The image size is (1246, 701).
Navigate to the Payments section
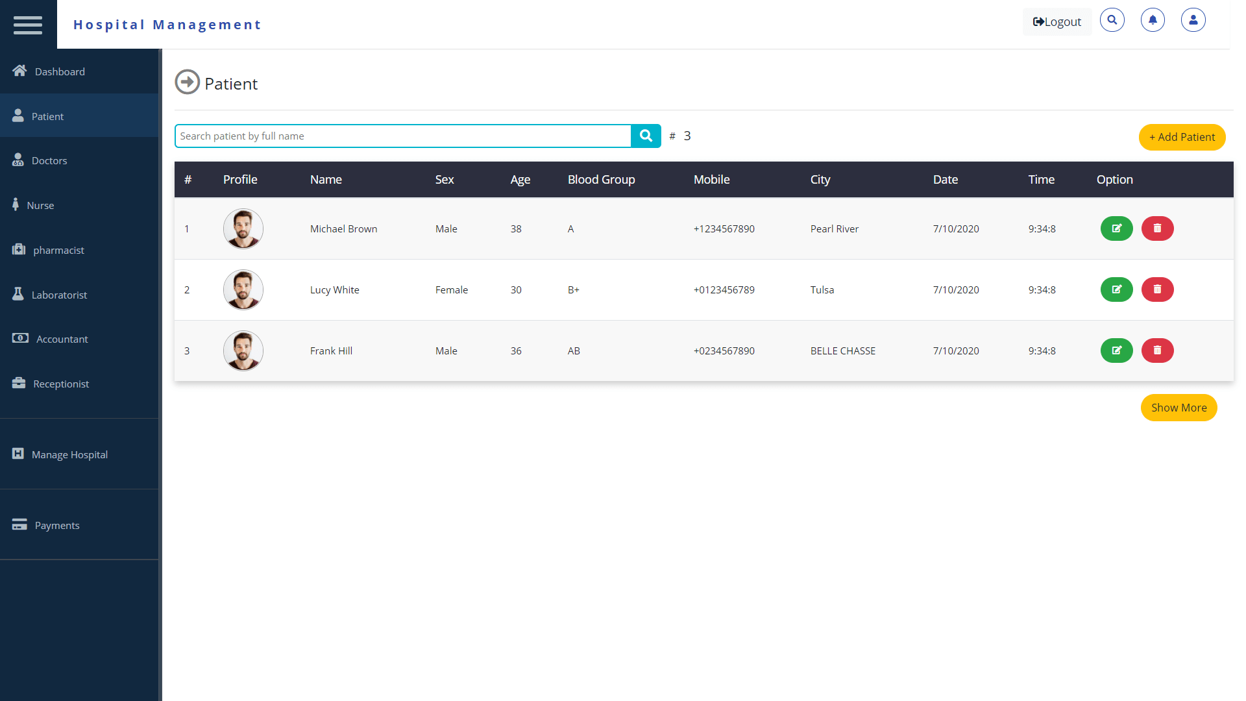(57, 525)
